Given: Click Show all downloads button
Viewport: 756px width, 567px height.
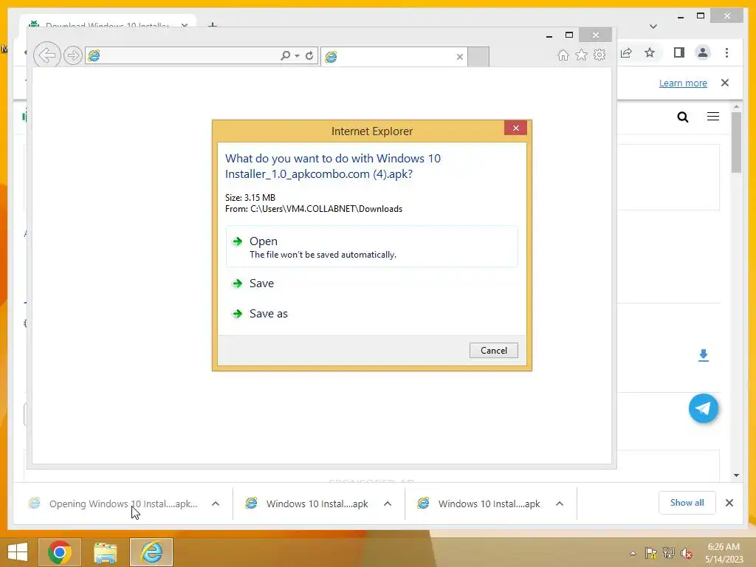Looking at the screenshot, I should pos(687,503).
